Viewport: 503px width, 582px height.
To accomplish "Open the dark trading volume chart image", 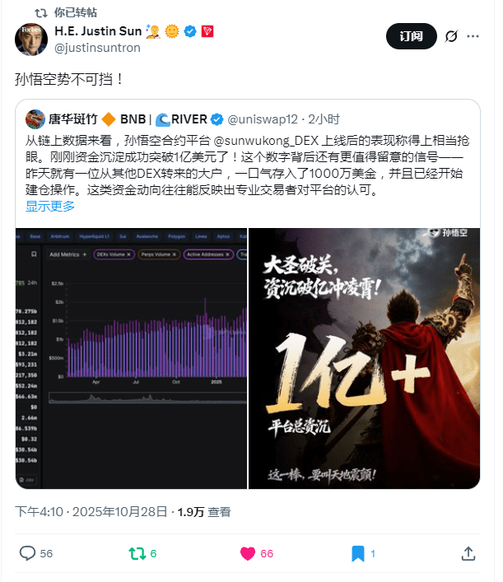I will [x=132, y=358].
